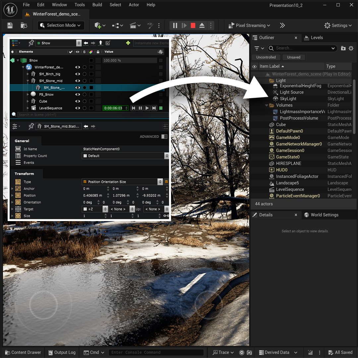The image size is (358, 358).
Task: Open the Property Count Default dropdown
Action: pyautogui.click(x=125, y=156)
